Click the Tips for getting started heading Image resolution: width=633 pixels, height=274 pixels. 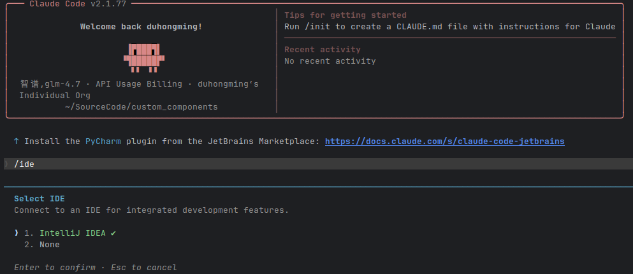pos(345,15)
